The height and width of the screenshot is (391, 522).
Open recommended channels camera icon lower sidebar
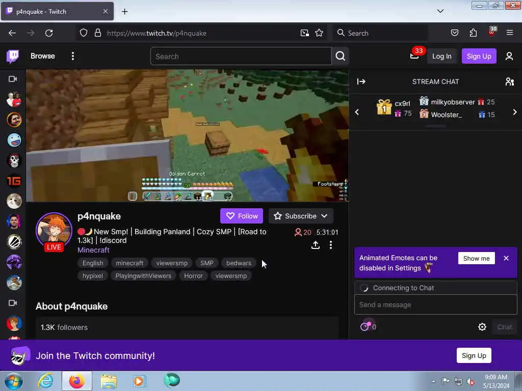pos(13,303)
